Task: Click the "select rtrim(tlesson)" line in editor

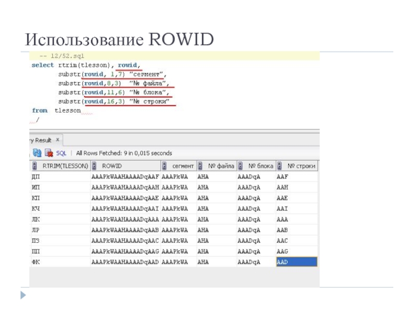Action: click(70, 65)
